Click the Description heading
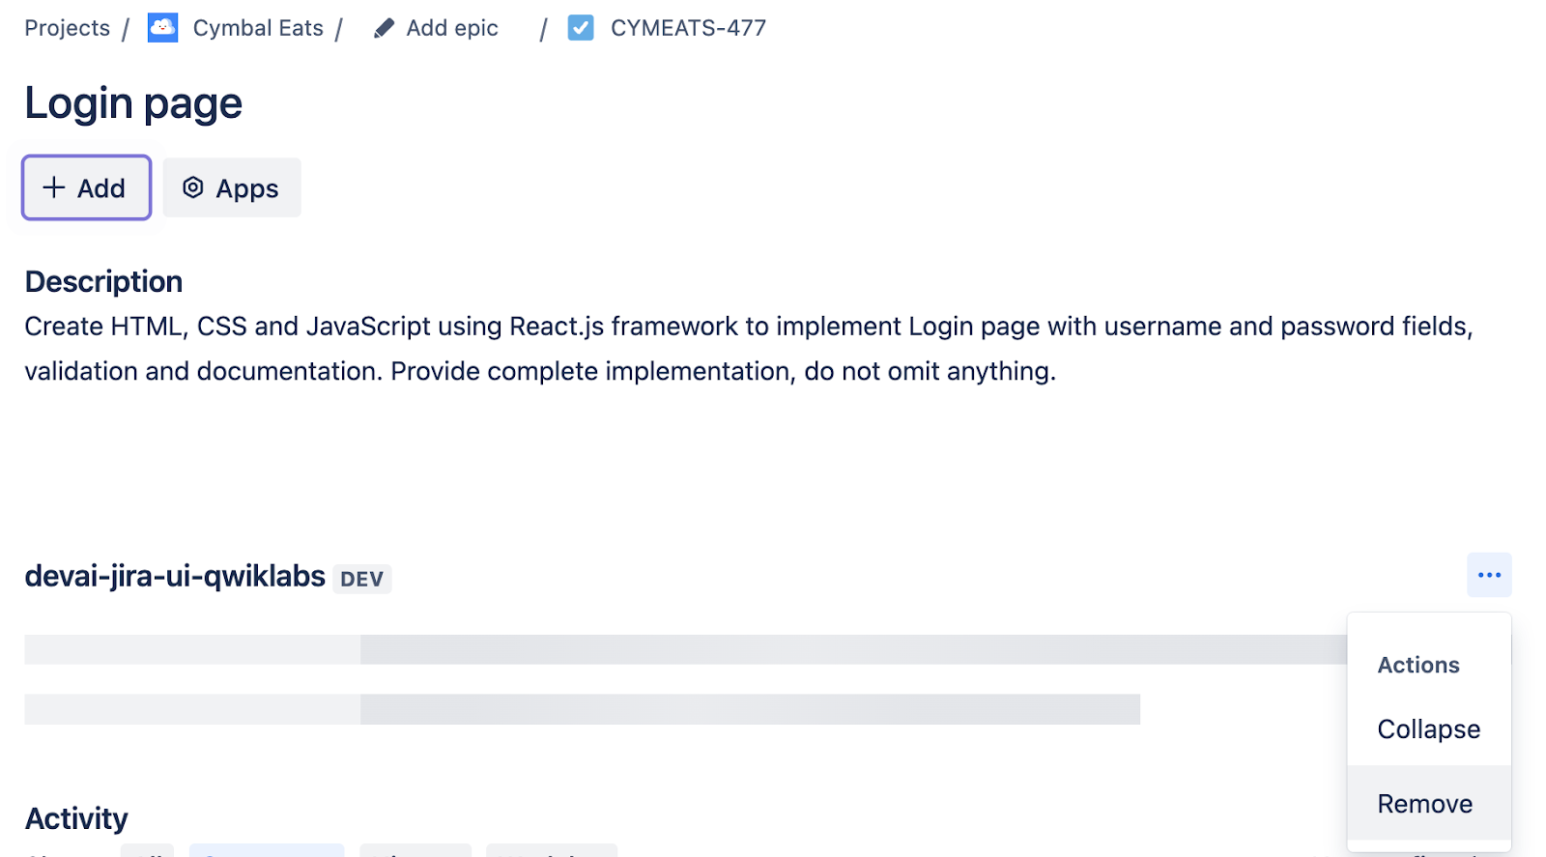This screenshot has width=1546, height=857. coord(103,281)
